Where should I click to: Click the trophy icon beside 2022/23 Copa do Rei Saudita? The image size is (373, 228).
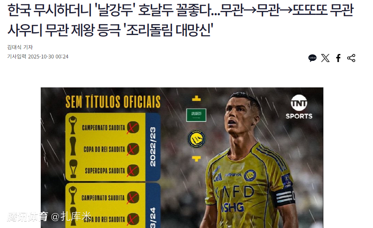(x=73, y=146)
